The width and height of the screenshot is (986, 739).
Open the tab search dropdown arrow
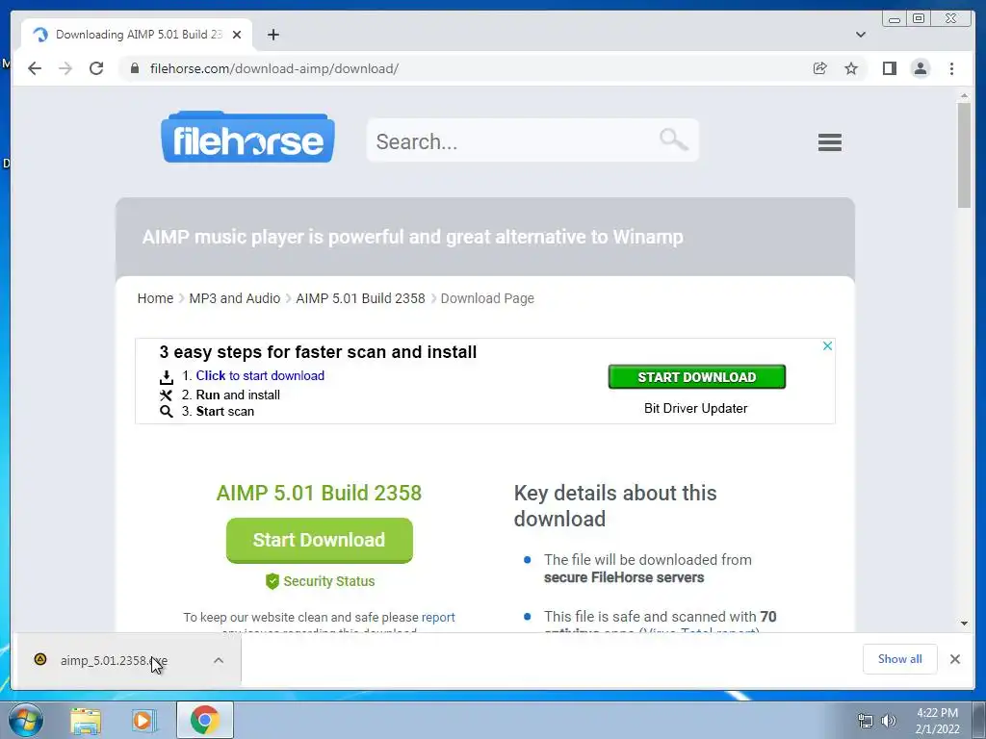point(860,35)
